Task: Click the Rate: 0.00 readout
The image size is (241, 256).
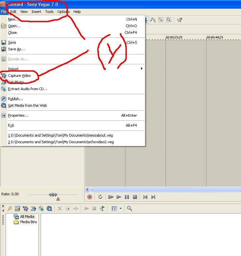Action: point(10,194)
